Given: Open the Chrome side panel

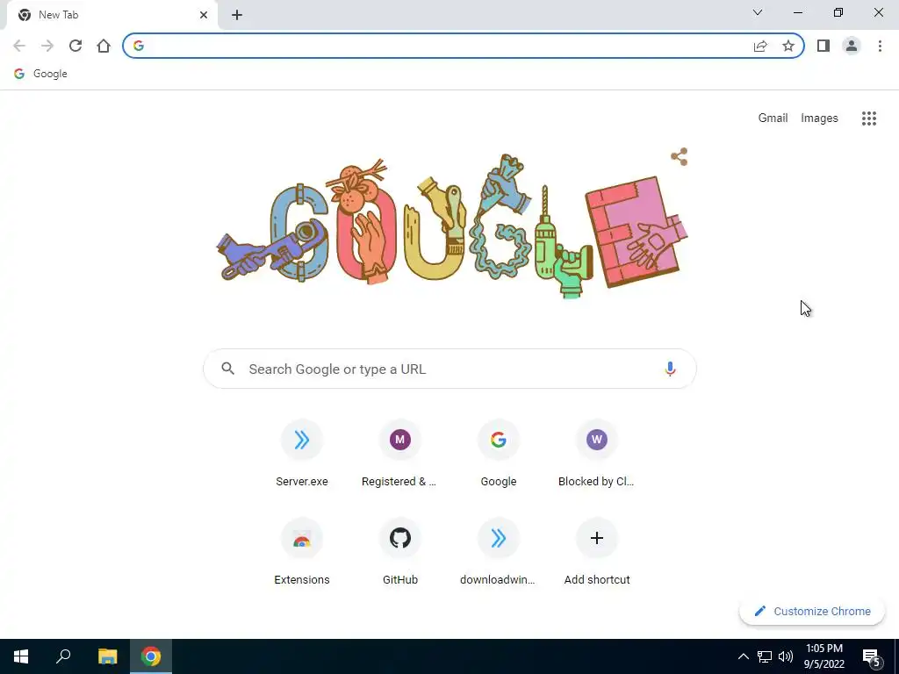Looking at the screenshot, I should coord(823,46).
